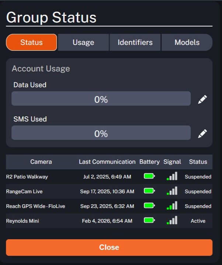The image size is (222, 265).
Task: Click the Data Used progress bar
Action: click(x=101, y=99)
